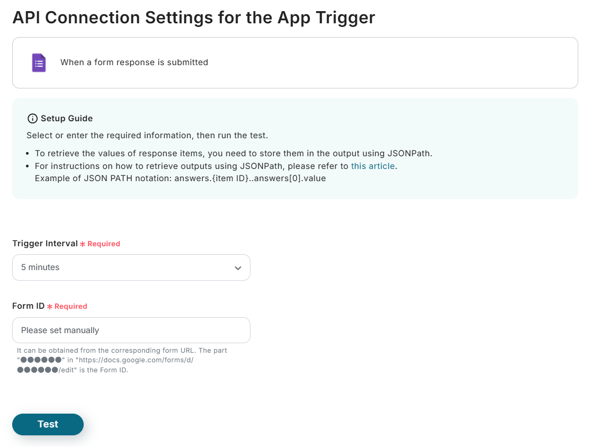
Task: Click the bullet about storing values using JSONPath
Action: click(233, 154)
